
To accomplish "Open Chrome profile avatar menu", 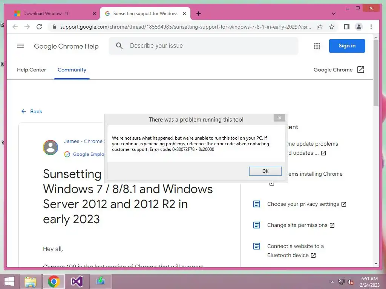I will 359,27.
